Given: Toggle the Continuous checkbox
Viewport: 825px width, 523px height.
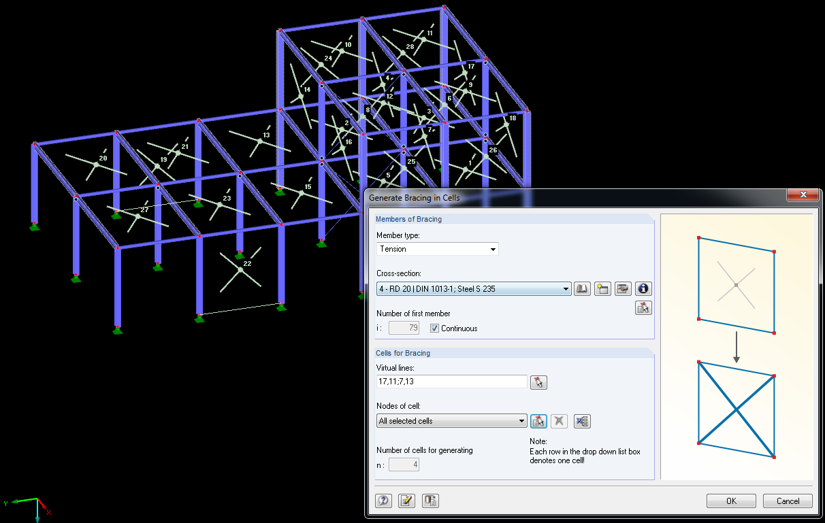Looking at the screenshot, I should pyautogui.click(x=434, y=328).
